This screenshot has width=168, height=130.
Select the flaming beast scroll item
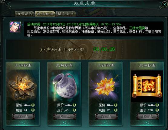click(x=147, y=86)
